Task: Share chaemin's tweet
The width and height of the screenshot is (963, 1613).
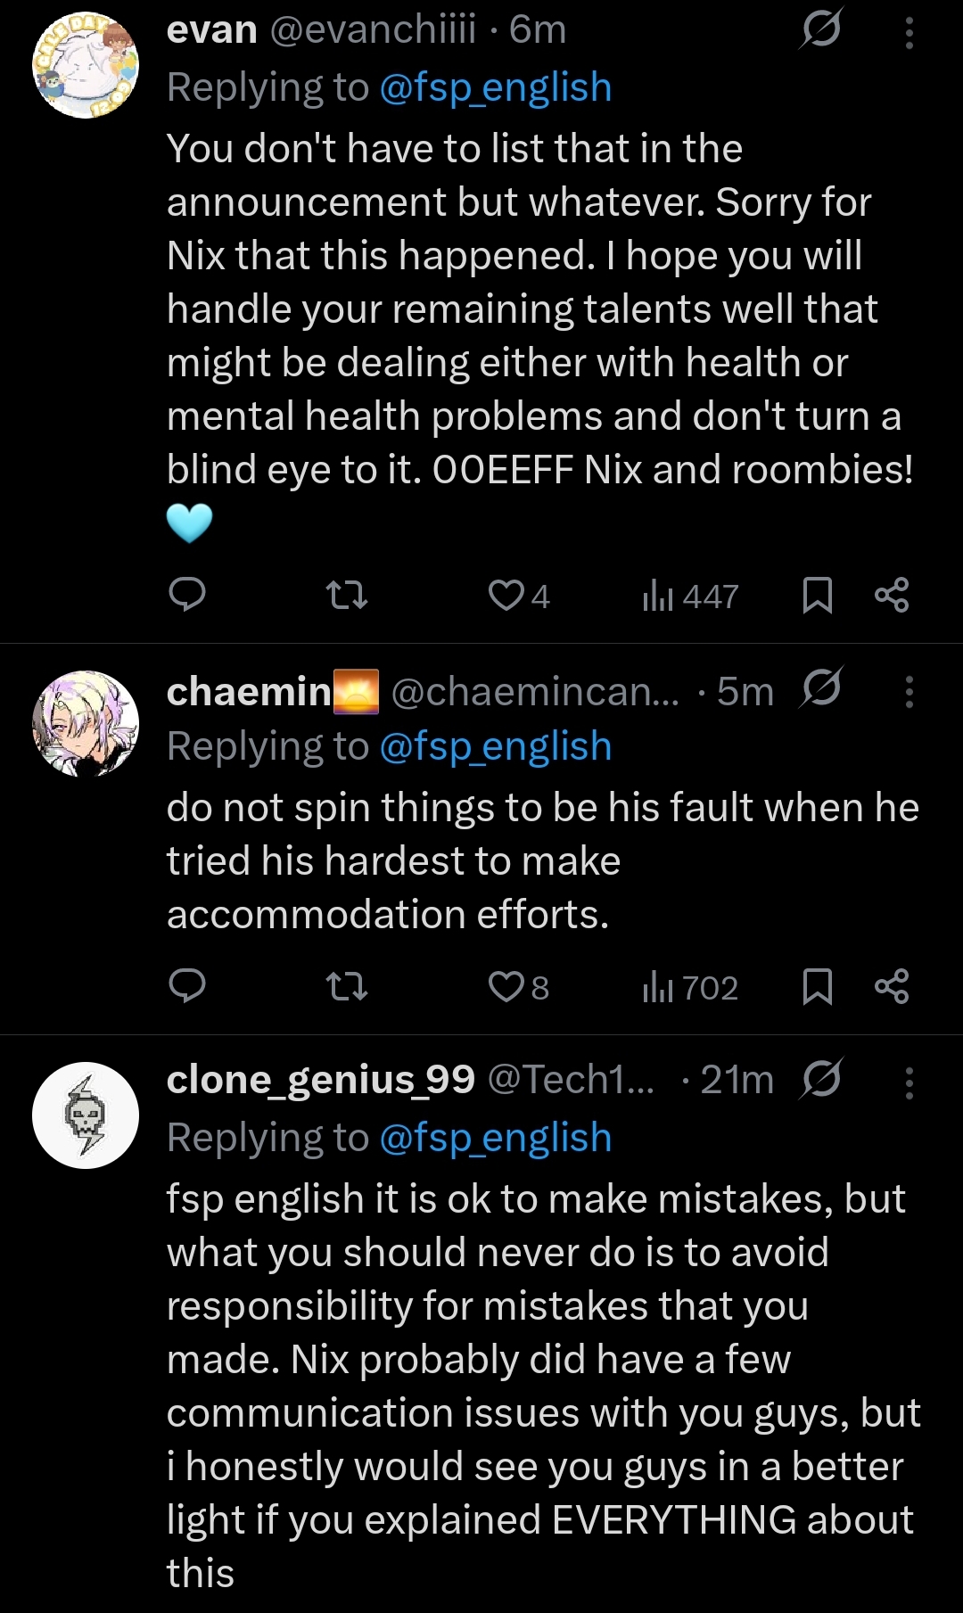Action: click(x=892, y=986)
